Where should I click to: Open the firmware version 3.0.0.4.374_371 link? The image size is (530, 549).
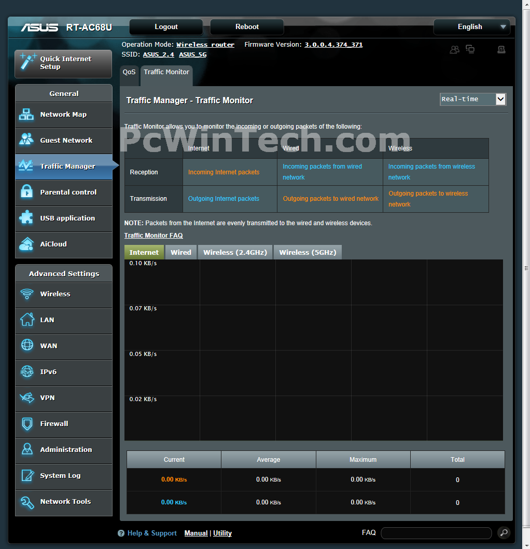pyautogui.click(x=333, y=45)
